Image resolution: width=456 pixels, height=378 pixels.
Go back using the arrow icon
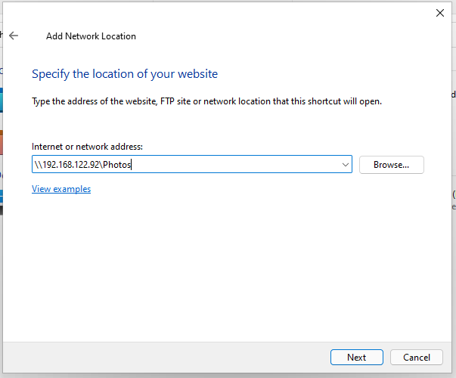[14, 36]
